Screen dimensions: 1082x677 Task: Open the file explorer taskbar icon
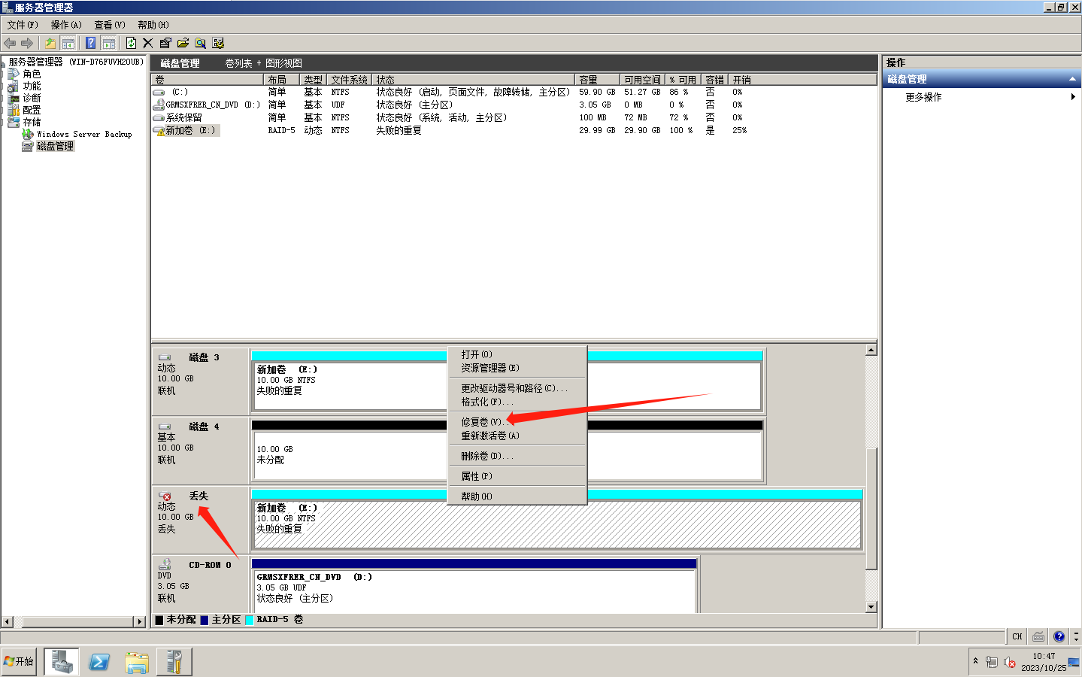pyautogui.click(x=137, y=662)
